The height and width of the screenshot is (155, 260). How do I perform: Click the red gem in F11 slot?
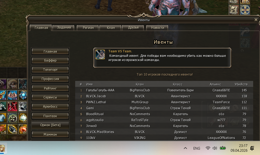tap(23, 129)
